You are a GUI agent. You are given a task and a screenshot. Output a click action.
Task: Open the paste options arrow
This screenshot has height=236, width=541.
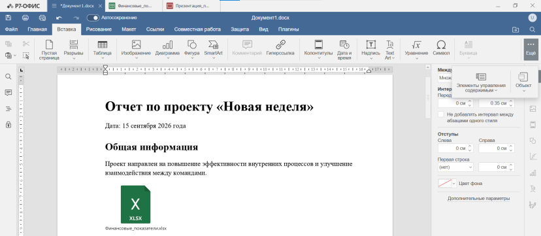pos(15,55)
